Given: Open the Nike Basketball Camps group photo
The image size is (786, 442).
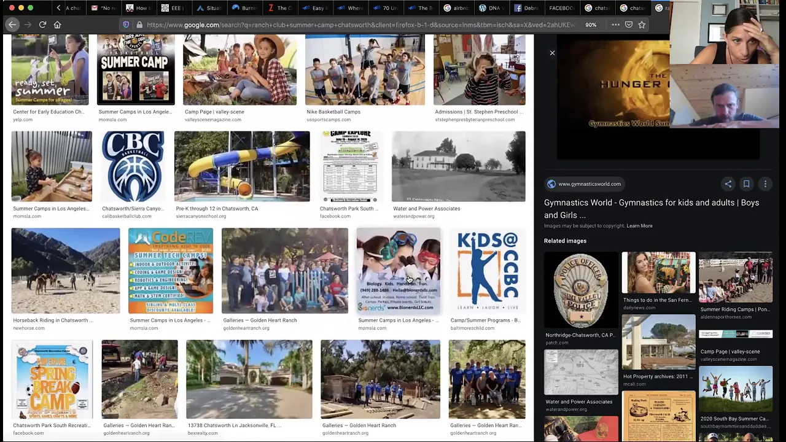Looking at the screenshot, I should [365, 69].
